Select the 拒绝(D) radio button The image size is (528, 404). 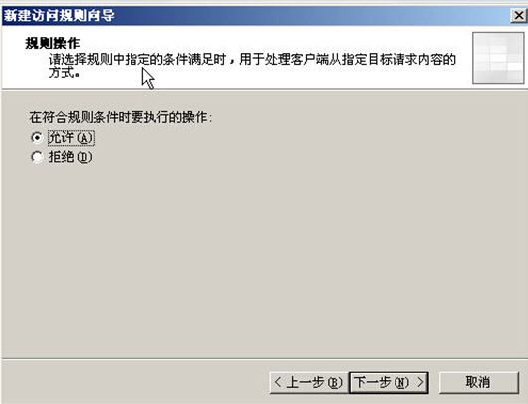pyautogui.click(x=37, y=157)
